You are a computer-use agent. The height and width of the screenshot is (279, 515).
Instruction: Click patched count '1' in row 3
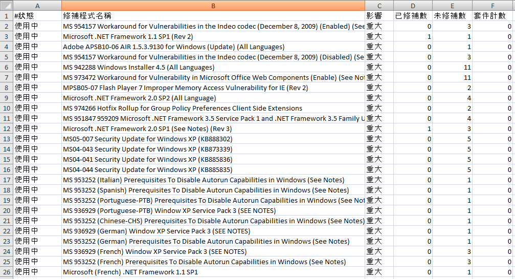coord(413,36)
